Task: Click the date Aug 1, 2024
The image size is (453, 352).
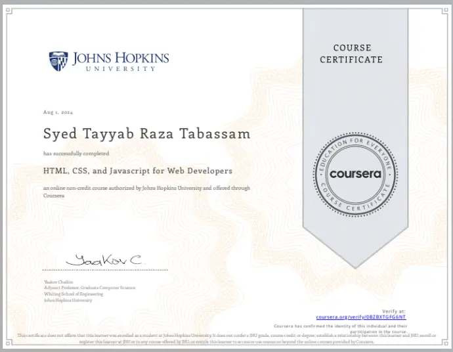Action: pos(58,112)
